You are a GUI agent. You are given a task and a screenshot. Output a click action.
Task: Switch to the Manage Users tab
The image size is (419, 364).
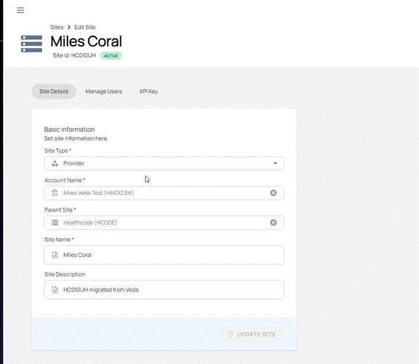pos(104,91)
